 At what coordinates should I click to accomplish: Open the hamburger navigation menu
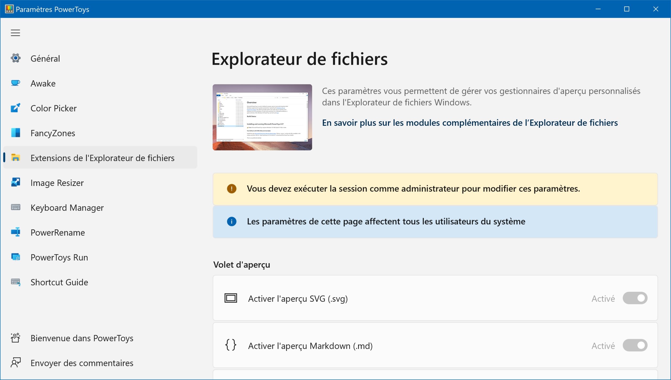[x=15, y=33]
